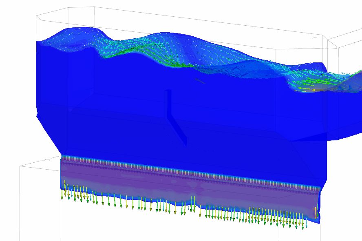Click the top-left corner of the wireframe box

click(x=37, y=16)
